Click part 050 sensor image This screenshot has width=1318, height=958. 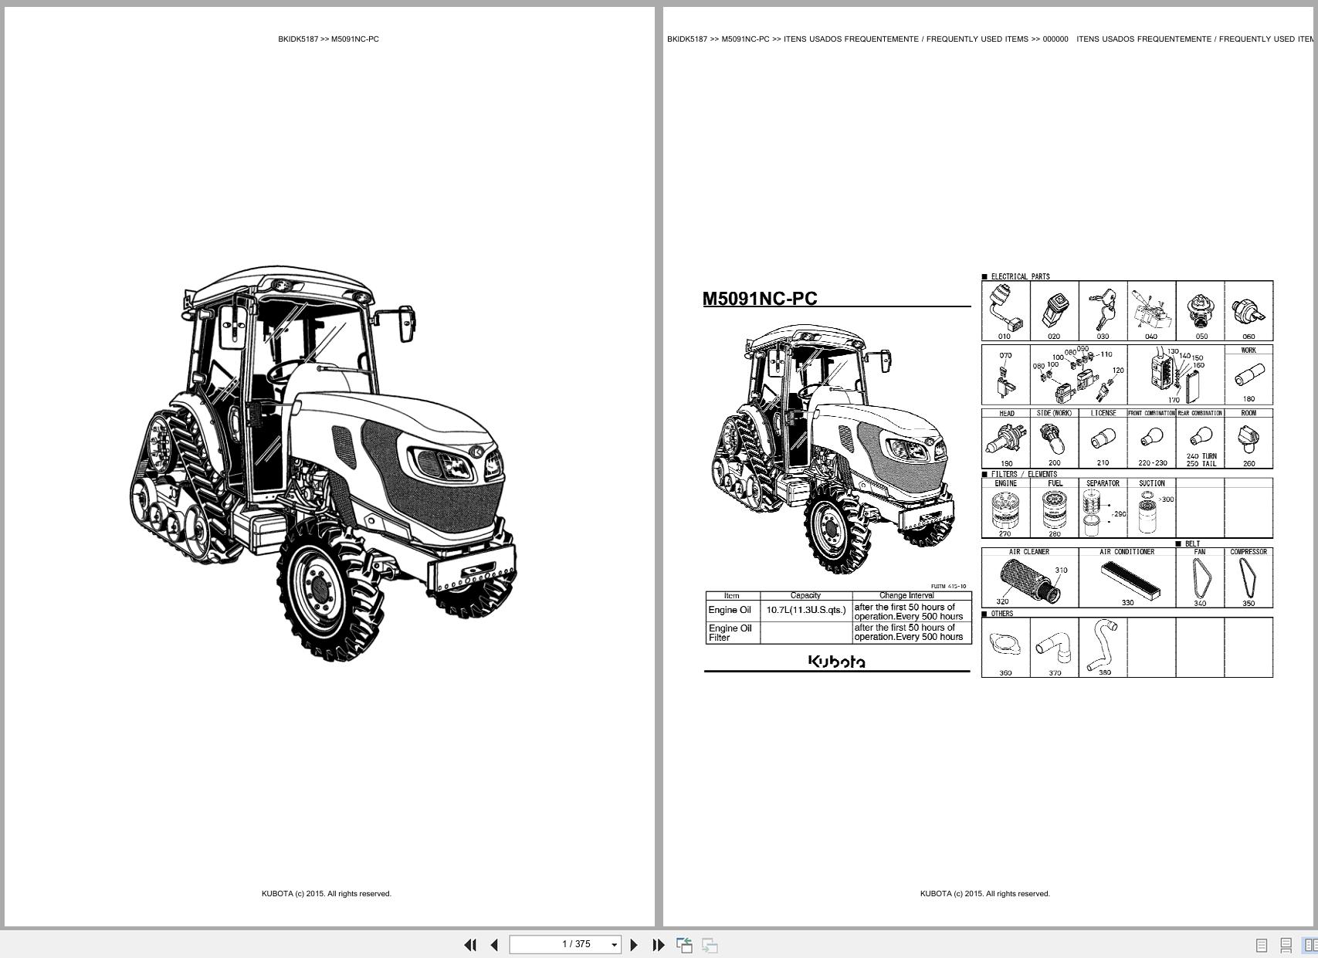(1199, 311)
